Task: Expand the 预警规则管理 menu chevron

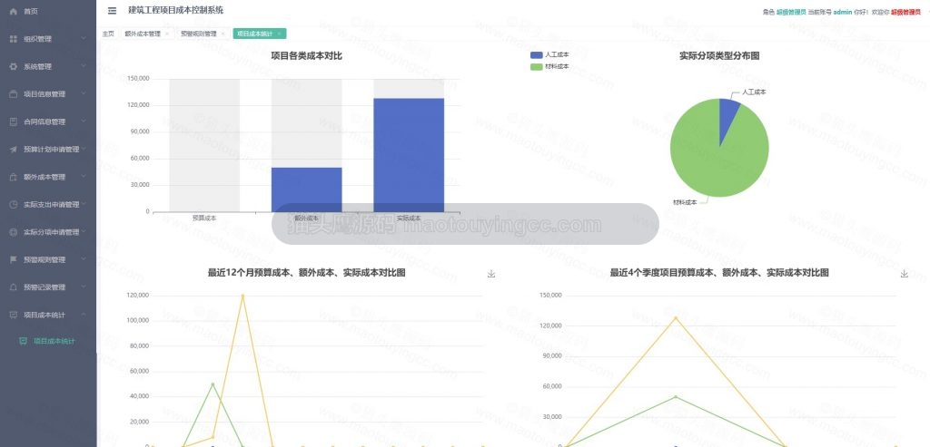Action: (x=84, y=259)
